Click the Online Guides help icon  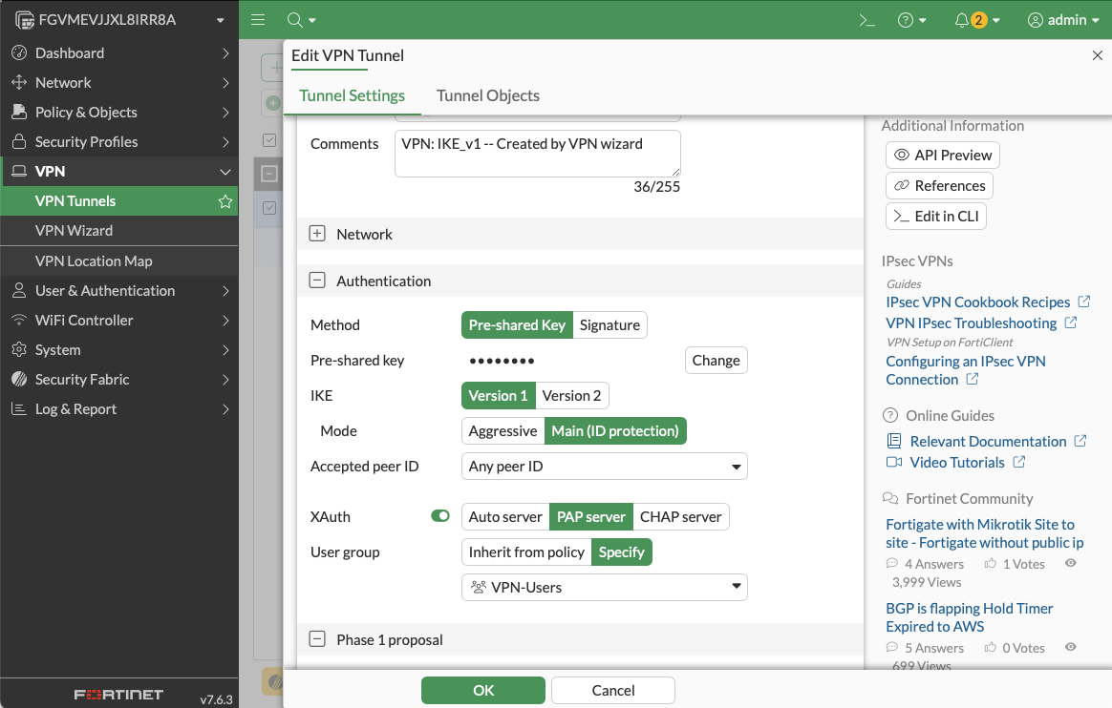point(890,416)
